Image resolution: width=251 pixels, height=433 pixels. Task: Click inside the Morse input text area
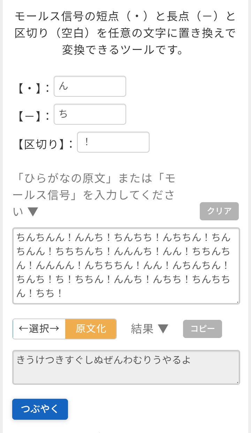pos(126,266)
